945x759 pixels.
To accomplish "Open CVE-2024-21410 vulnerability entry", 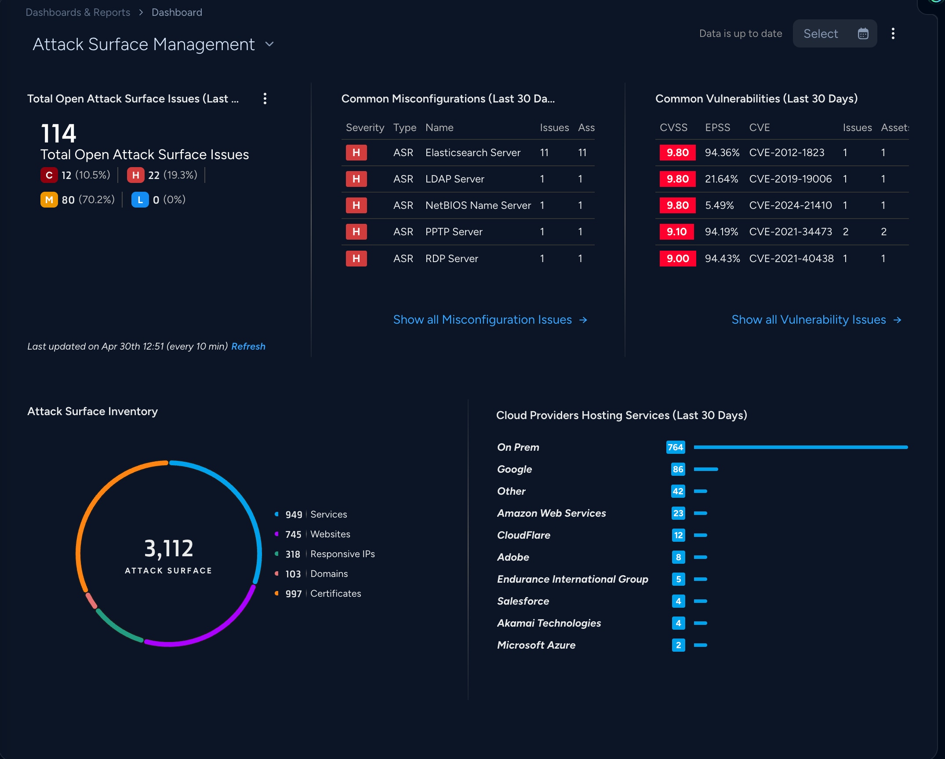I will (782, 205).
